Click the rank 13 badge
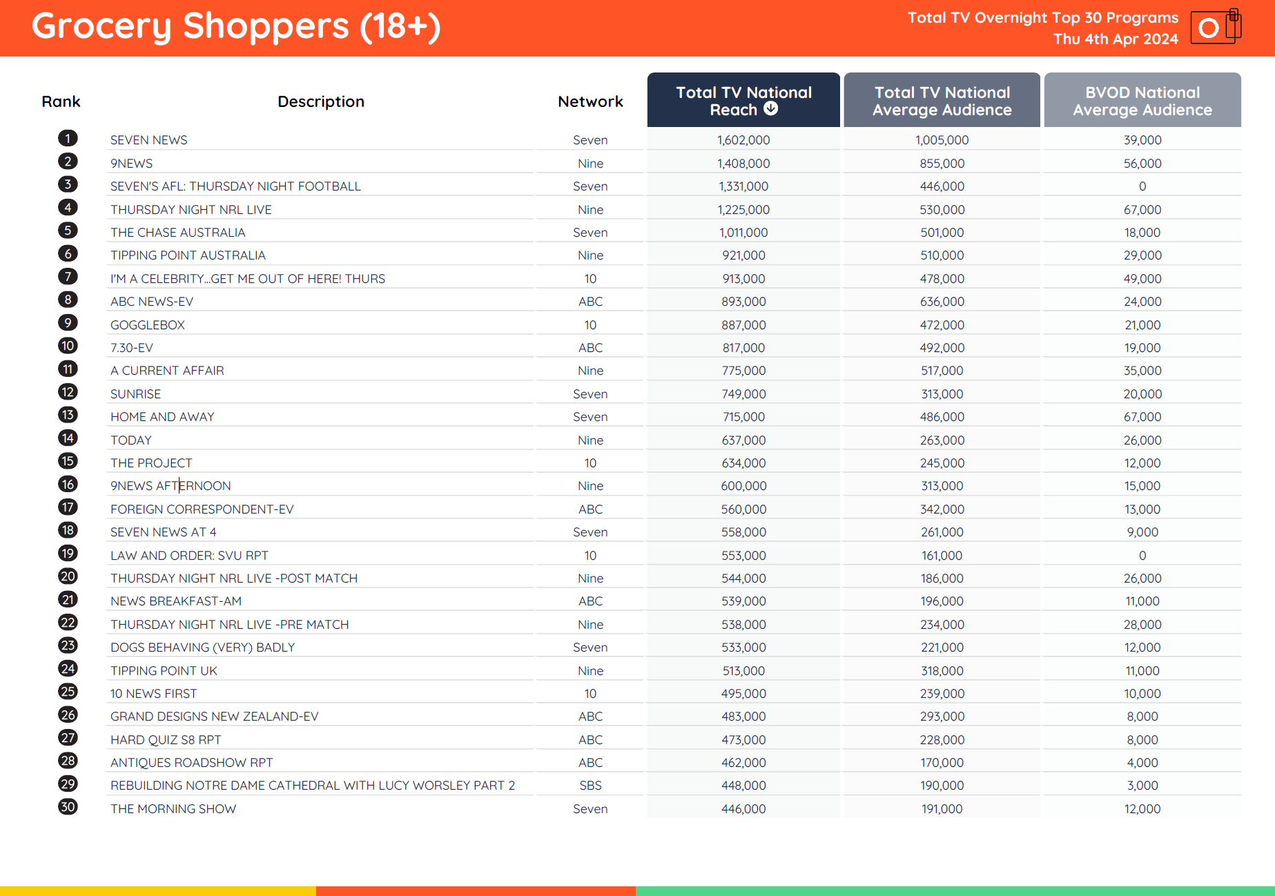Screen dimensions: 1275x896 pyautogui.click(x=68, y=415)
